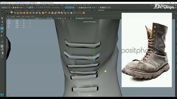Click the yellow square manipulator handle
The height and width of the screenshot is (99, 177).
[105, 71]
